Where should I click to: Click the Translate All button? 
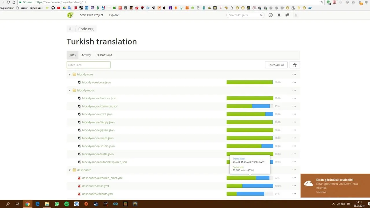tap(276, 65)
